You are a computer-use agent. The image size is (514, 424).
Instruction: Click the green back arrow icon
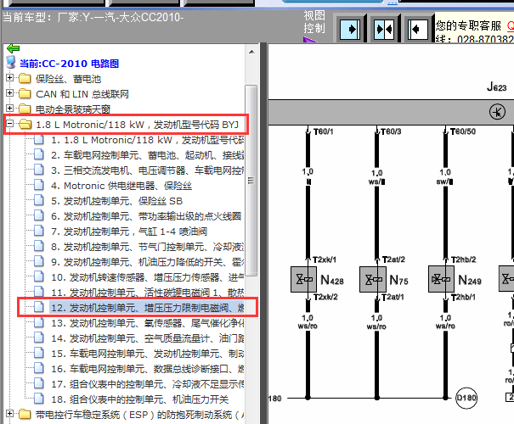click(x=13, y=48)
